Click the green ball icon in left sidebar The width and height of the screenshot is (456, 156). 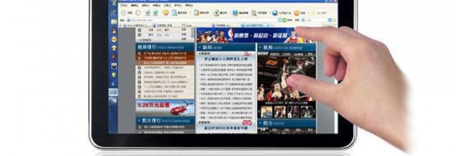tap(114, 75)
